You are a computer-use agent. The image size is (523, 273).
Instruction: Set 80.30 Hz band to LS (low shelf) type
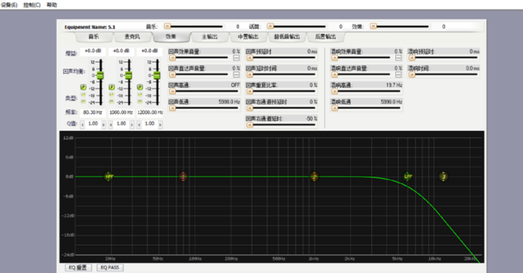(x=83, y=95)
